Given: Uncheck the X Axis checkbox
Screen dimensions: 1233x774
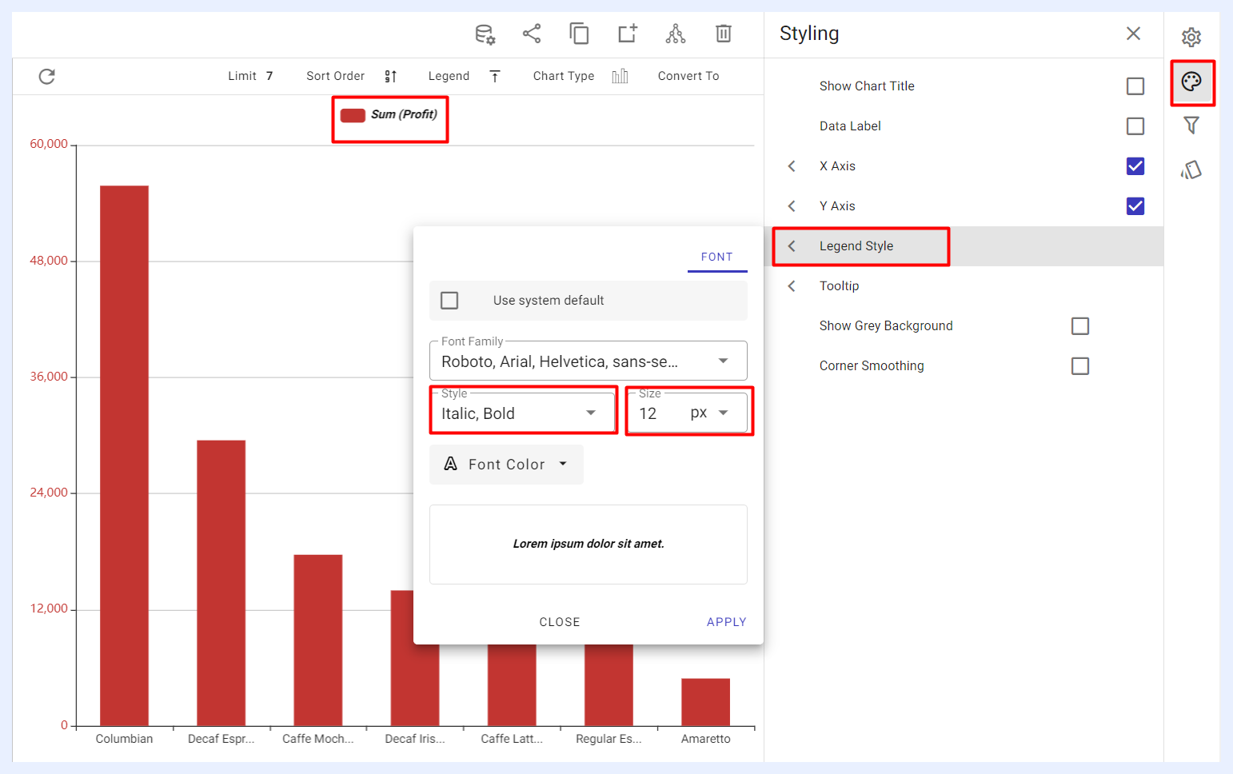Looking at the screenshot, I should tap(1135, 166).
